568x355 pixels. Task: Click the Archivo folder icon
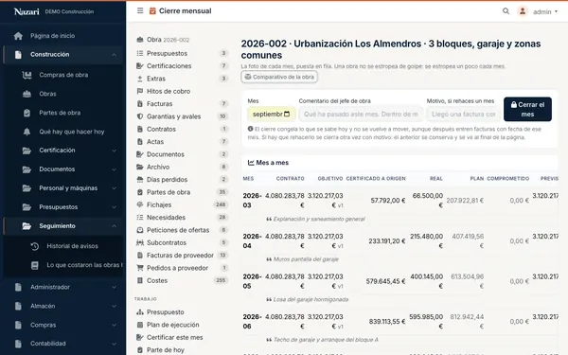(140, 167)
